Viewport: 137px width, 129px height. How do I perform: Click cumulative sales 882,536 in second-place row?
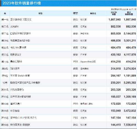click(131, 27)
